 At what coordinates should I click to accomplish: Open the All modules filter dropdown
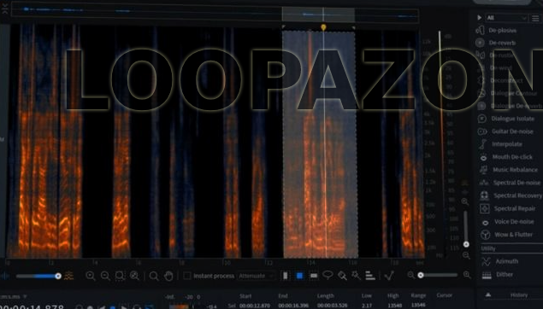pyautogui.click(x=507, y=18)
